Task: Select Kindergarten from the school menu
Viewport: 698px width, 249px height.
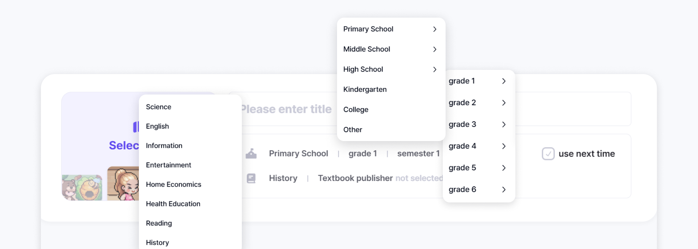Action: click(x=365, y=90)
